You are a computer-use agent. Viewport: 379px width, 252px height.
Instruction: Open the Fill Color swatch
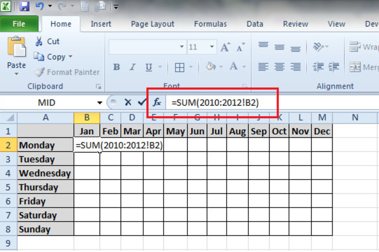pyautogui.click(x=211, y=67)
